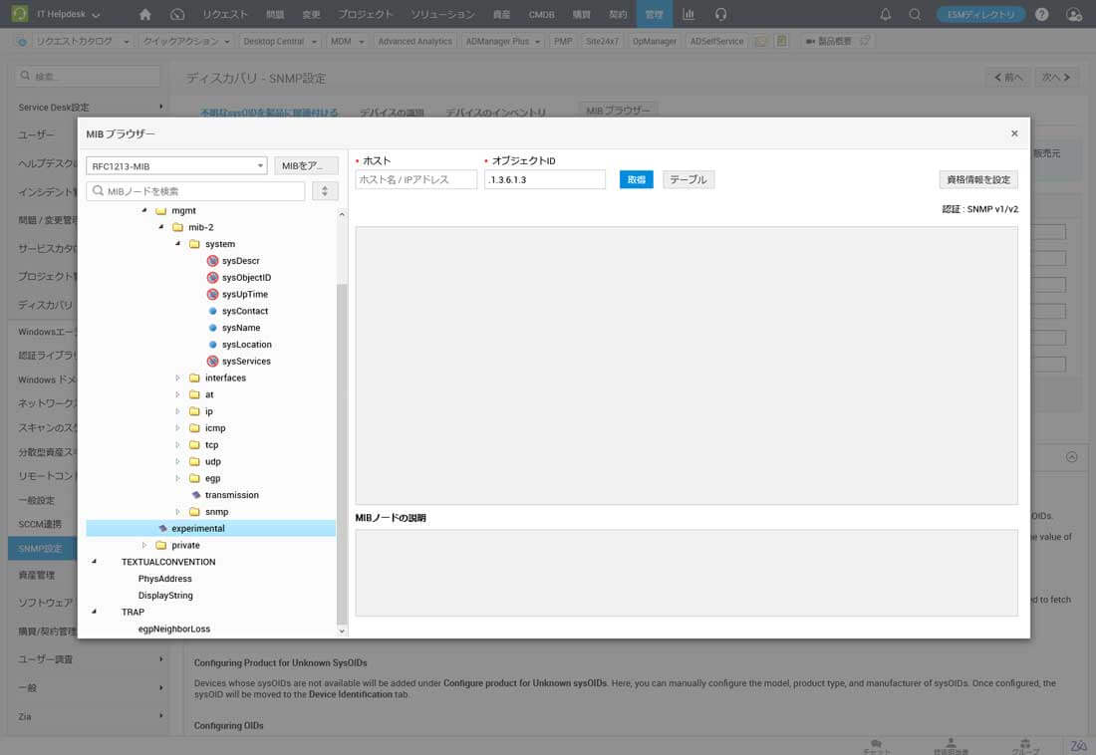Click the private folder icon
The image size is (1096, 755).
[161, 545]
